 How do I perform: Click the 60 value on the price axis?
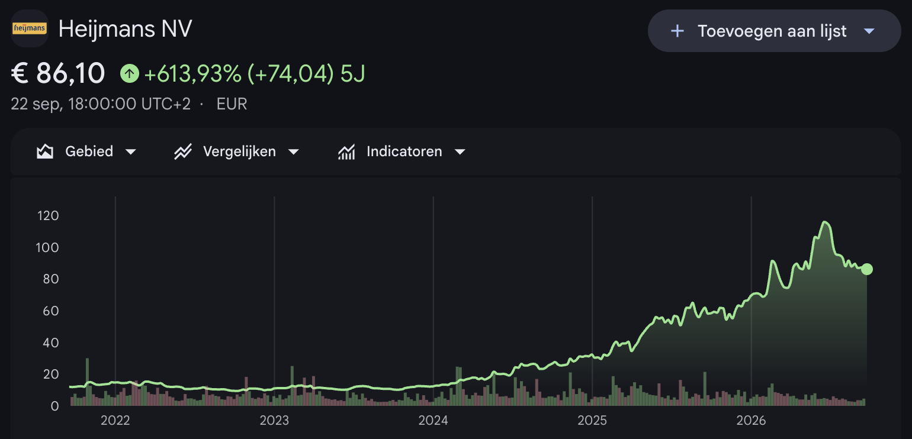51,311
